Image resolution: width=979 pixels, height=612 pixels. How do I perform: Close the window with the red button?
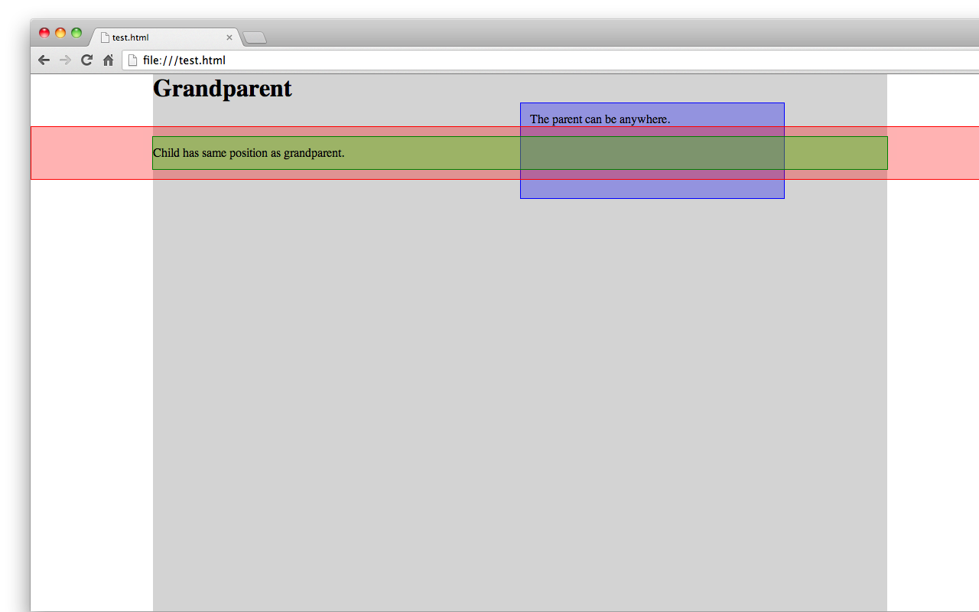pos(44,33)
